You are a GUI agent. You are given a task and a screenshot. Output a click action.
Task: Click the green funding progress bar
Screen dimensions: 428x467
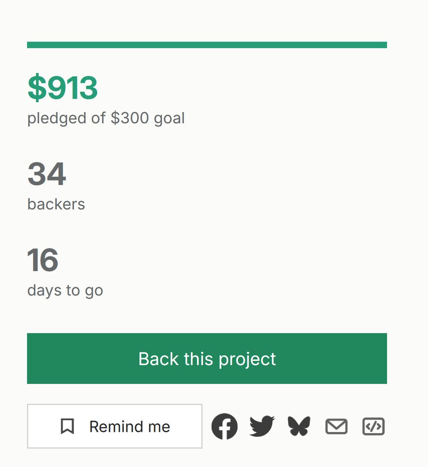pos(207,44)
